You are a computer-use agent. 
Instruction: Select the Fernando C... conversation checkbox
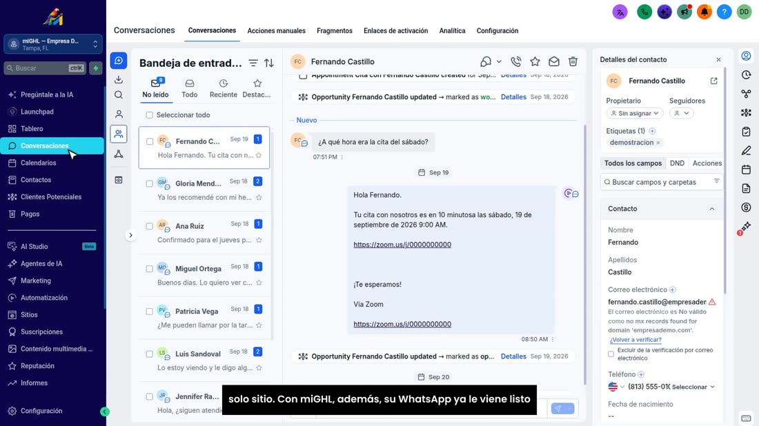[150, 141]
